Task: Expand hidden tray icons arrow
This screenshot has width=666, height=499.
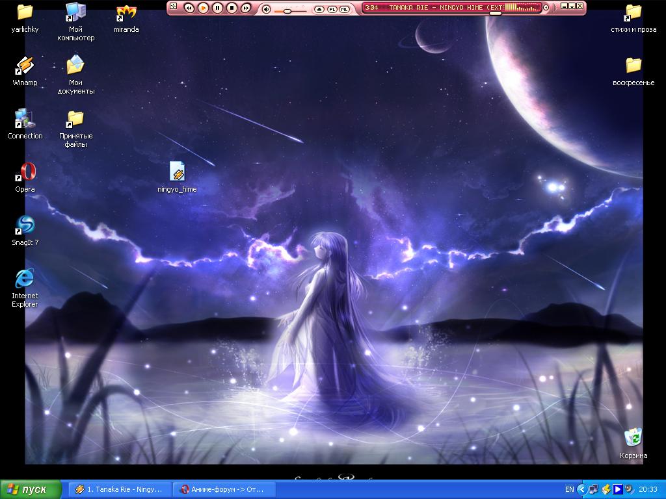Action: pos(582,489)
